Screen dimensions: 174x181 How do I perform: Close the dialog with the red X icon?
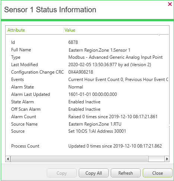click(x=170, y=4)
